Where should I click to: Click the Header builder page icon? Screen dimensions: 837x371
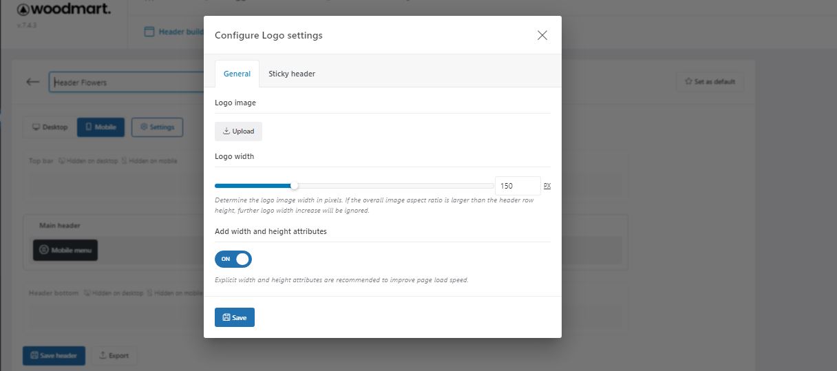tap(149, 32)
